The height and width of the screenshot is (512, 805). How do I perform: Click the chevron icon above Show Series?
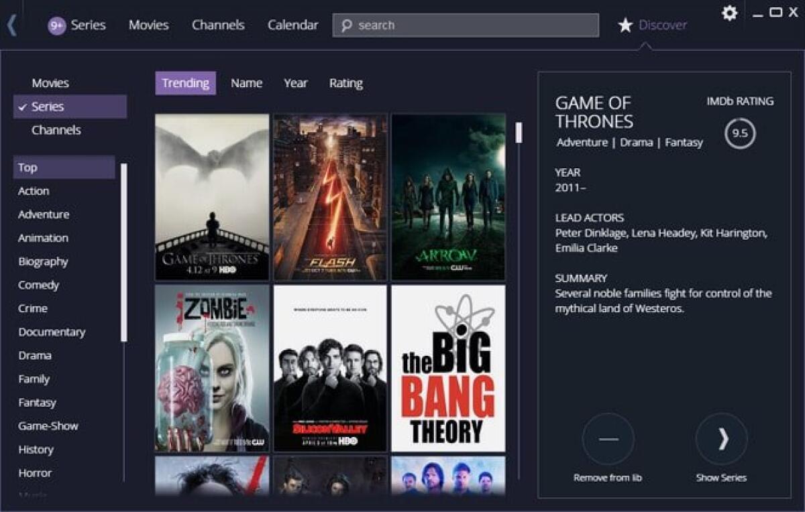[721, 439]
